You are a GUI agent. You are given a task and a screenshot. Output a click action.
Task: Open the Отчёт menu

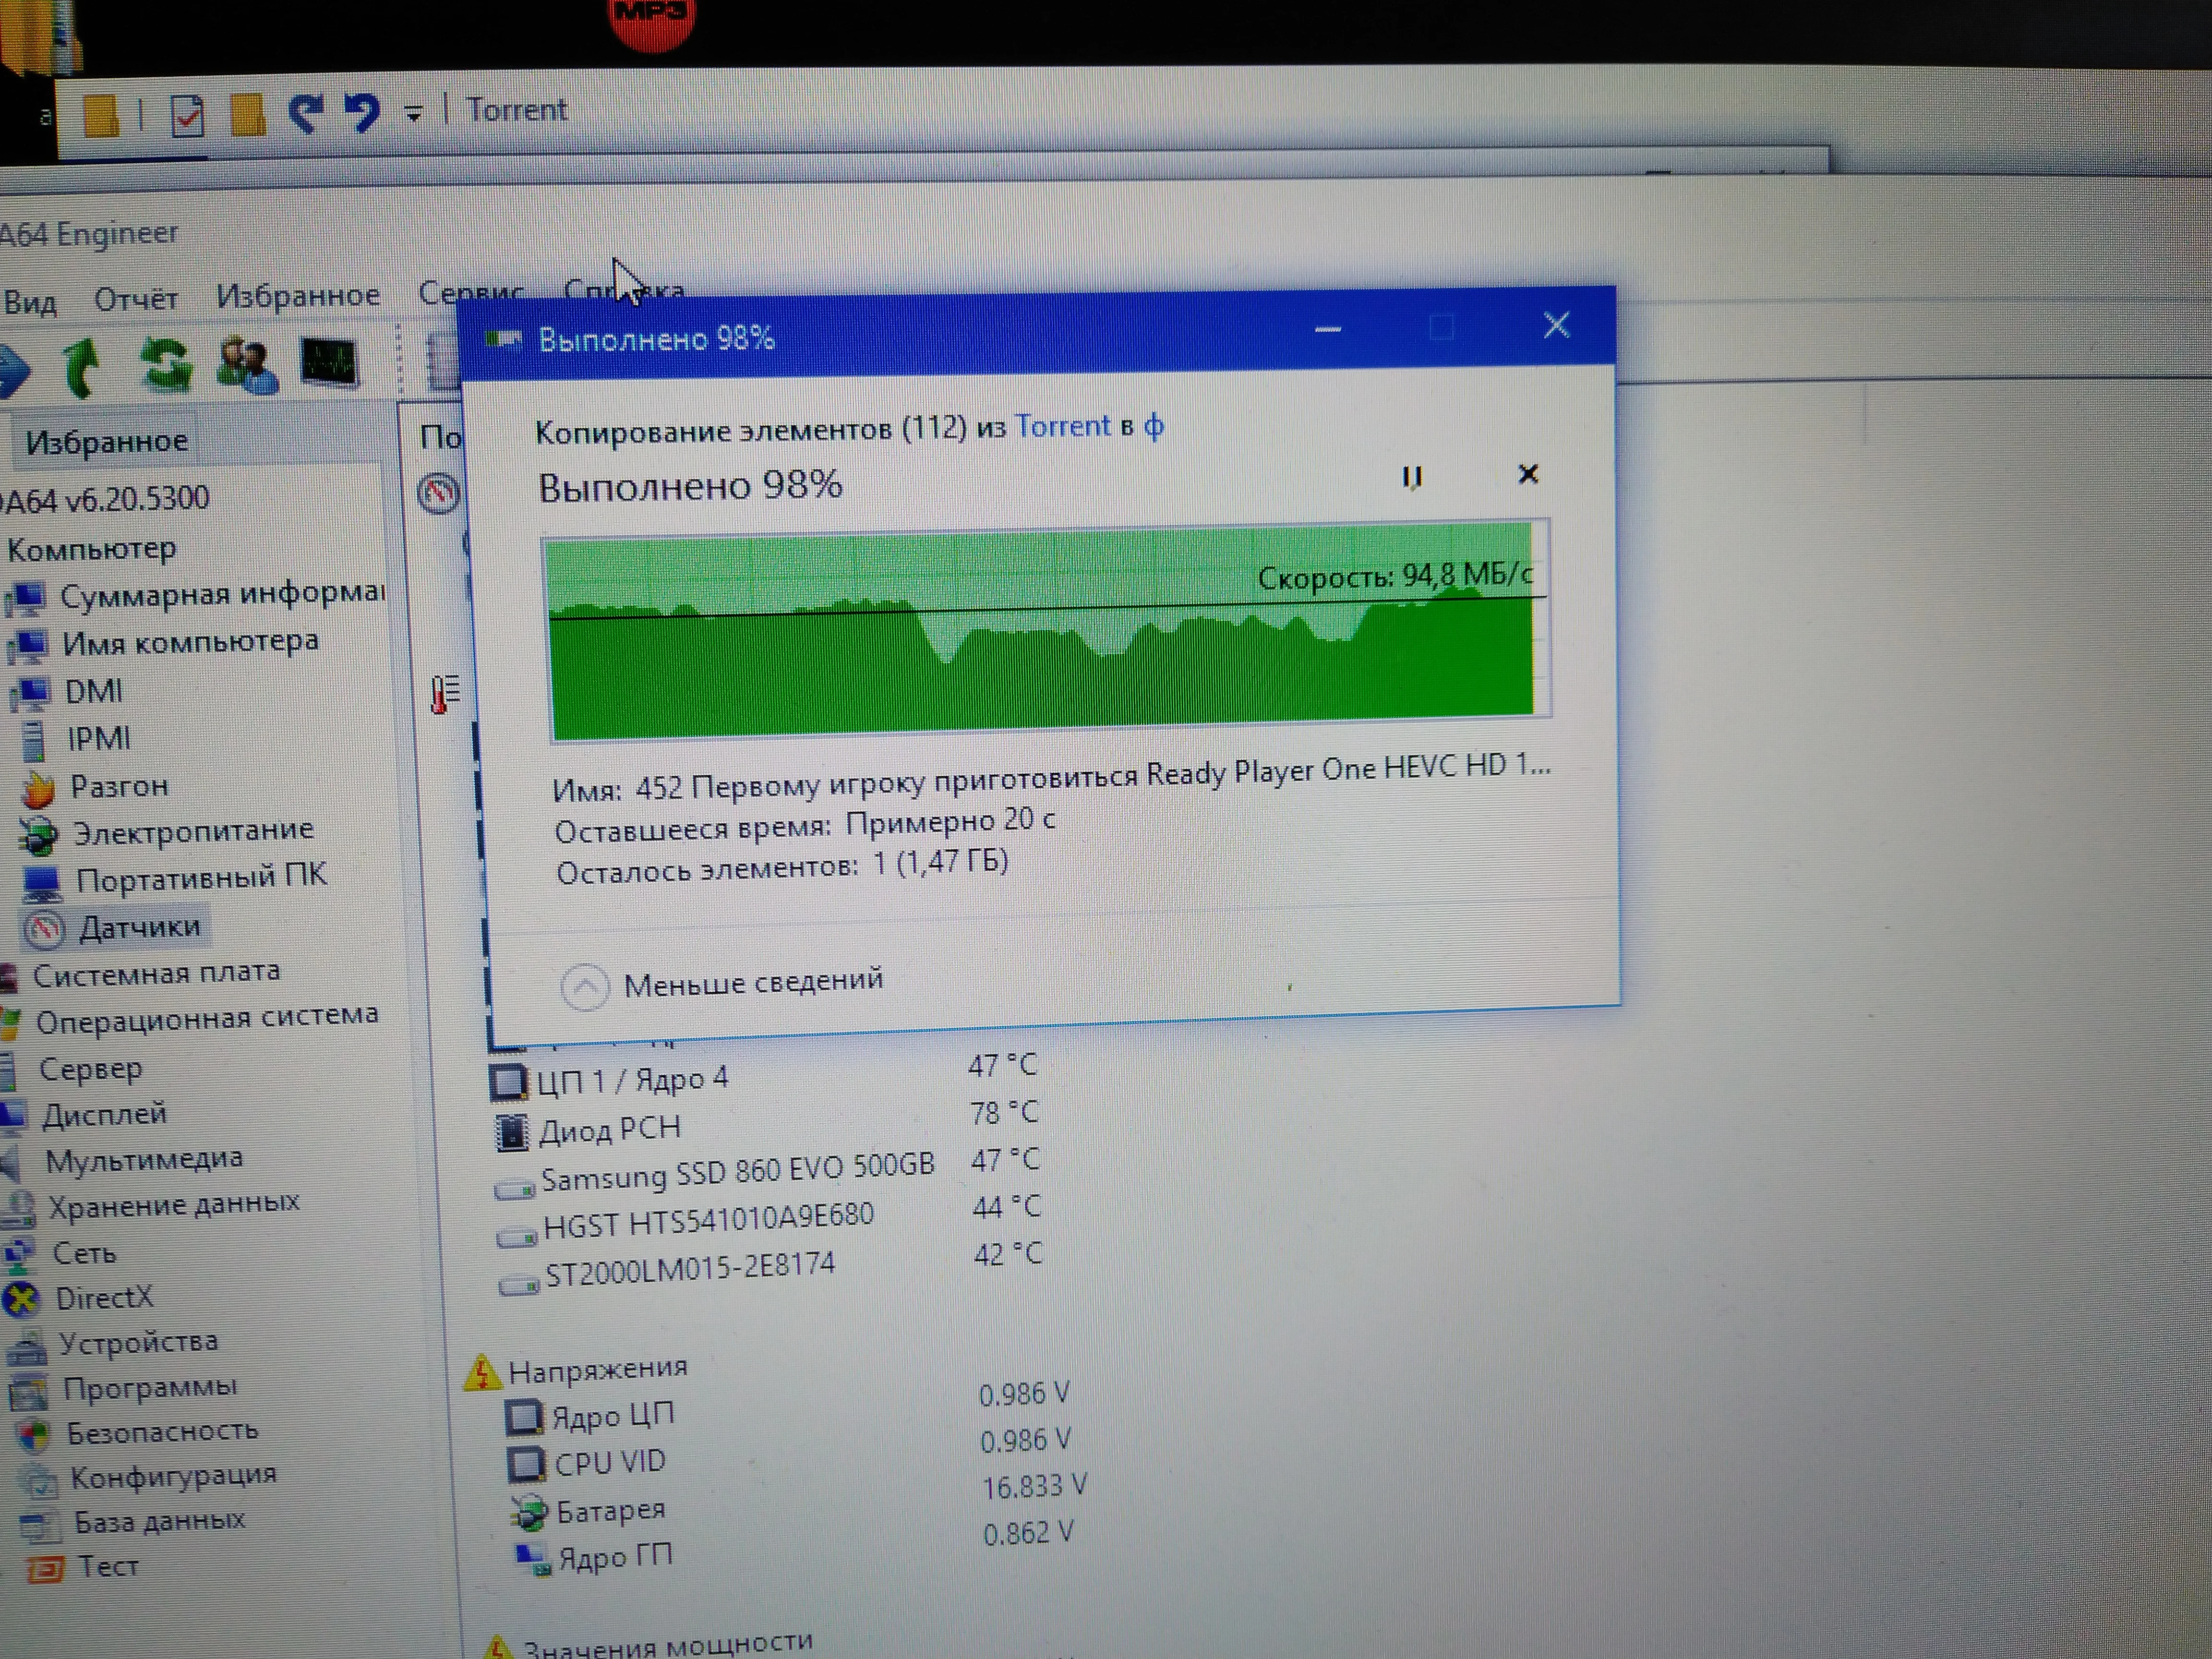tap(135, 299)
